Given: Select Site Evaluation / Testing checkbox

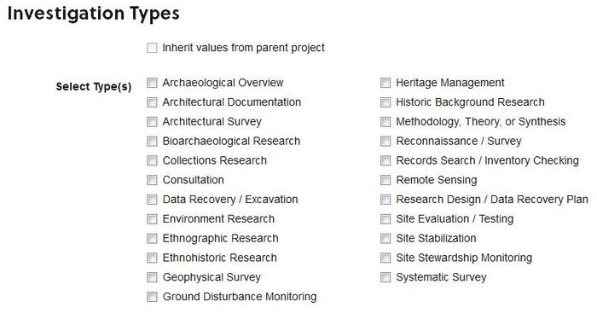Looking at the screenshot, I should pos(385,219).
